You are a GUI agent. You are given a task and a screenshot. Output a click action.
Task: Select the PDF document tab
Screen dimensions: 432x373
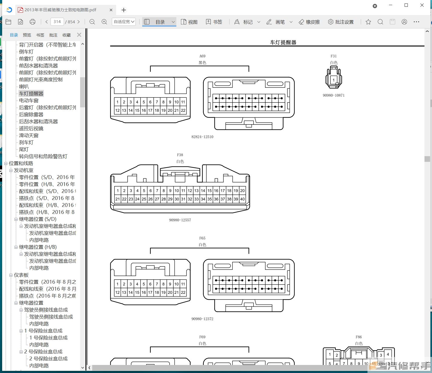65,10
